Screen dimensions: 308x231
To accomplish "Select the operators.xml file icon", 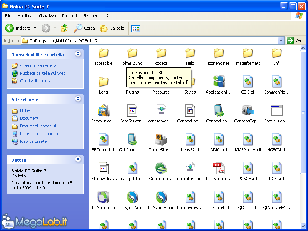I will 190,168.
